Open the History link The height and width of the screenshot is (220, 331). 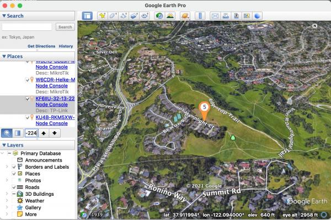66,46
